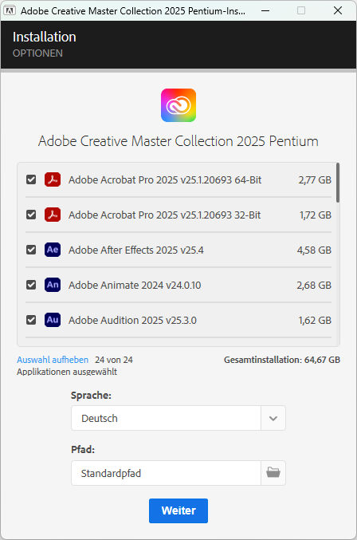Click the Adobe Audition Au icon
The height and width of the screenshot is (540, 357).
[53, 320]
